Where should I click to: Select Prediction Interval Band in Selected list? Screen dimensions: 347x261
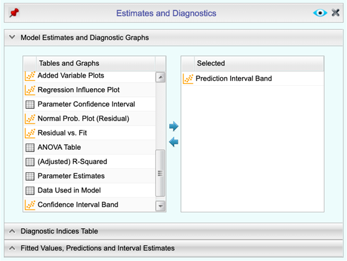coord(252,78)
